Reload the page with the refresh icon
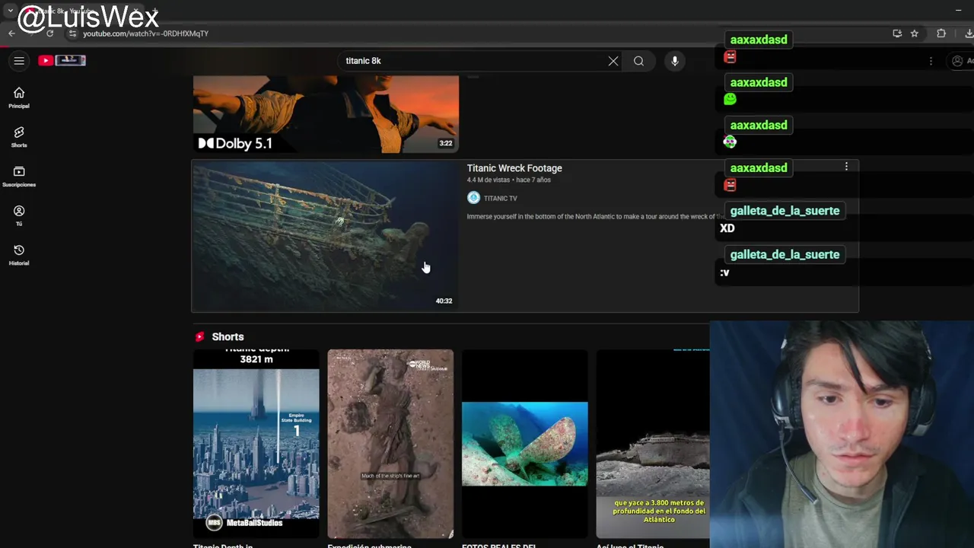Screen dimensions: 974x548 [50, 33]
